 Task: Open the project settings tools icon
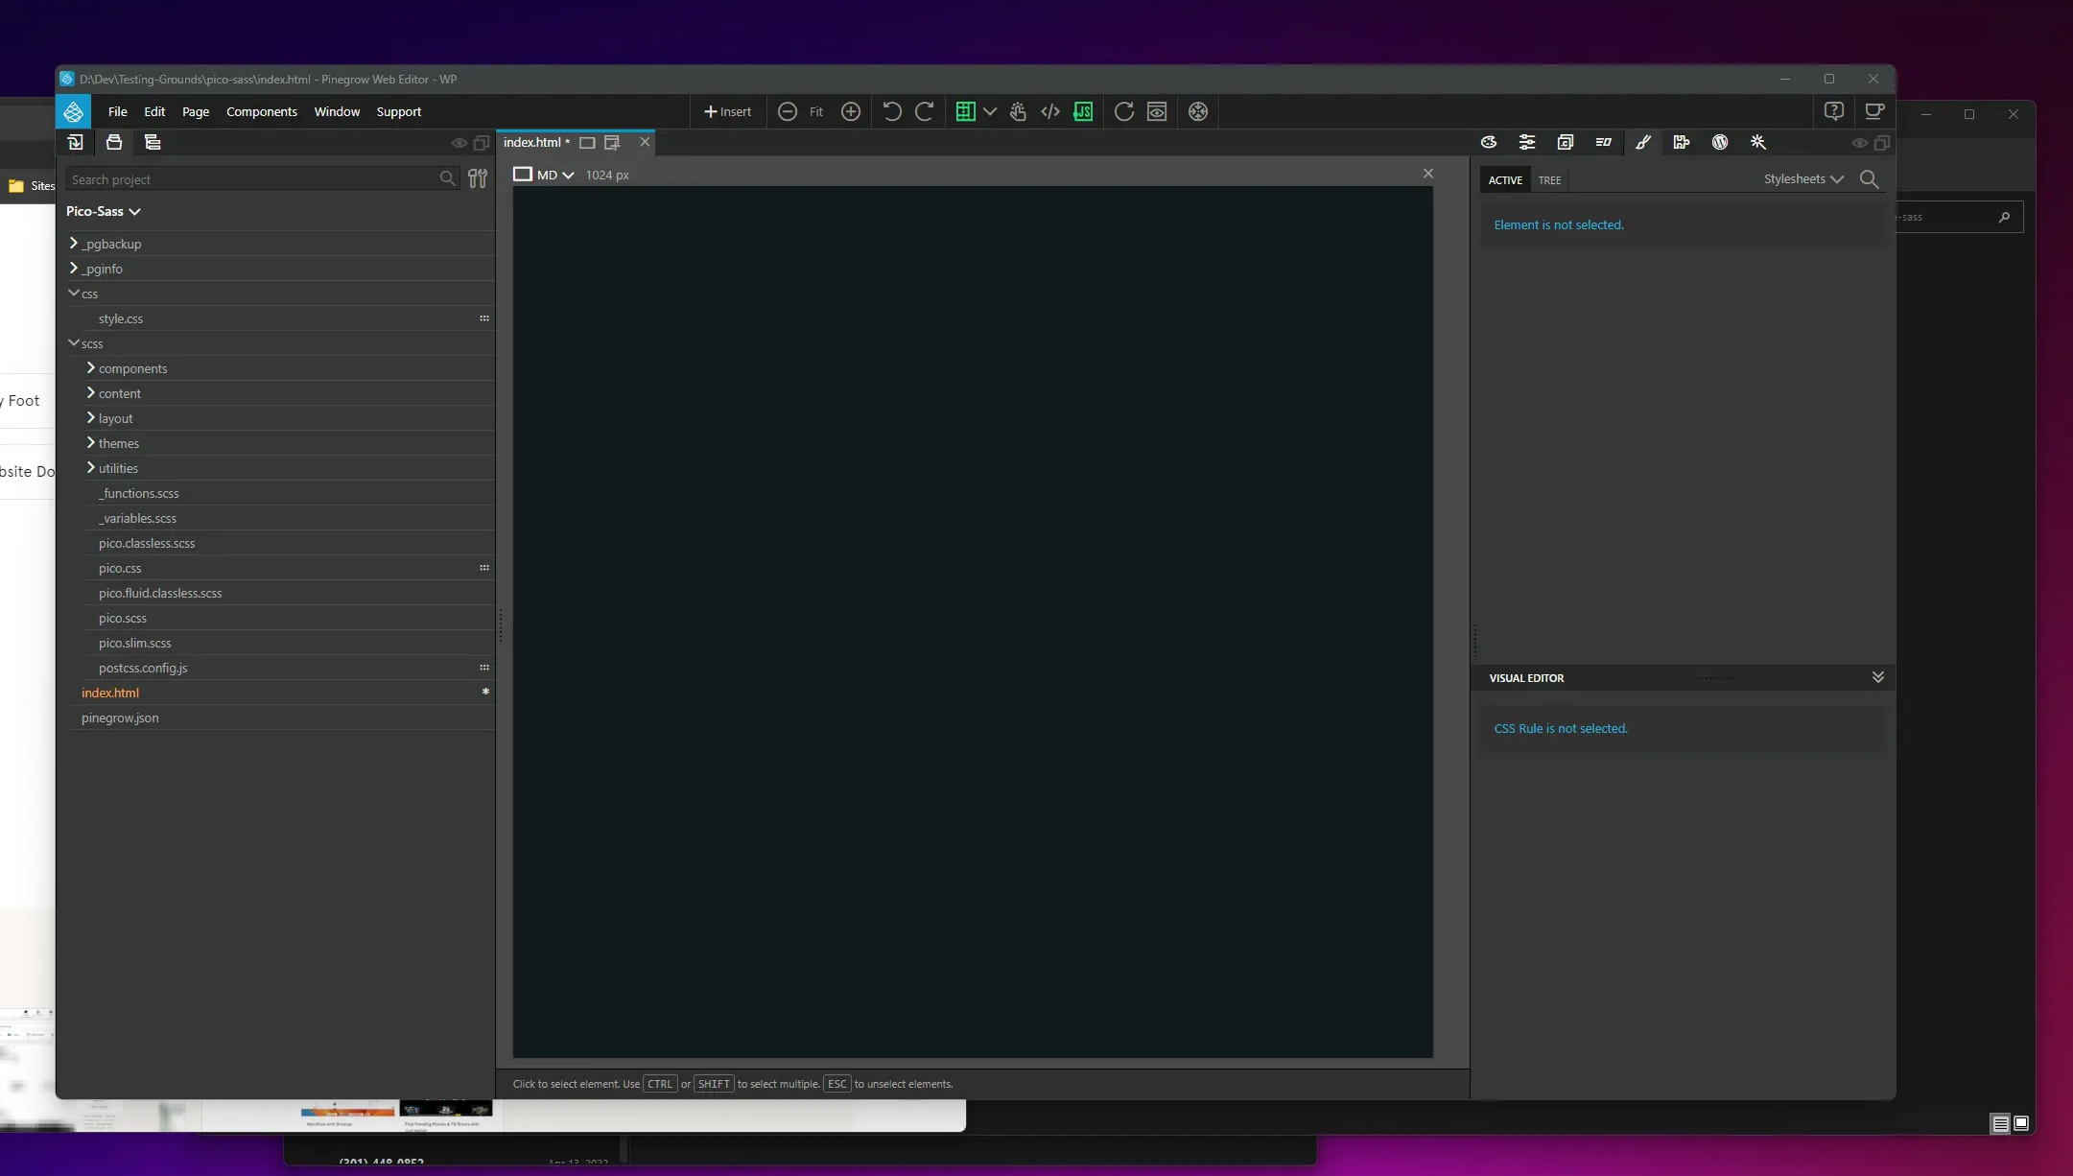[478, 178]
